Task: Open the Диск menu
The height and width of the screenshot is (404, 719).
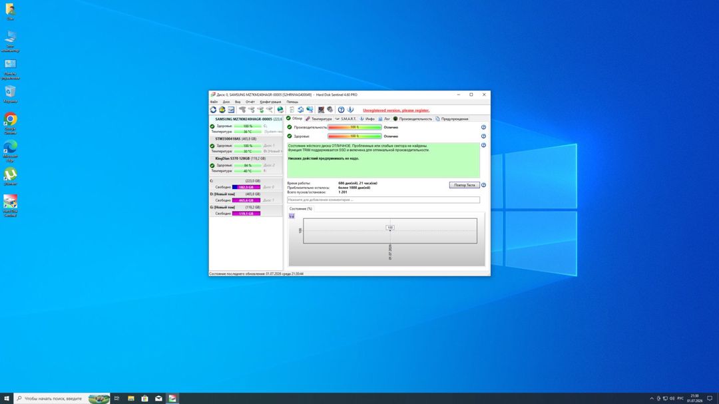Action: point(226,102)
